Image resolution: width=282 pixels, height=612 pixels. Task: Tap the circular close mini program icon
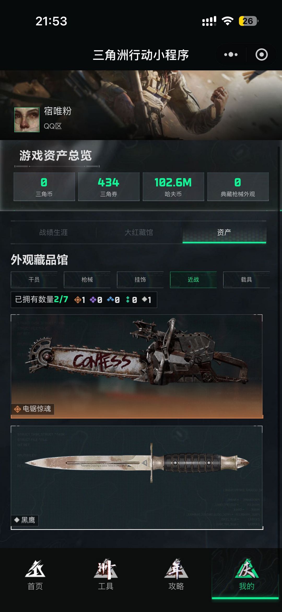261,55
